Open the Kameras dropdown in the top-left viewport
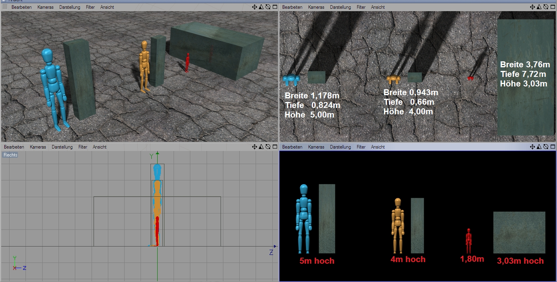Viewport: 557px width, 282px height. pos(45,7)
